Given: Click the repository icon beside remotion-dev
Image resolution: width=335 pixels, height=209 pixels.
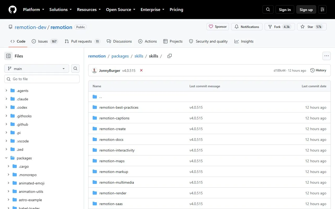Looking at the screenshot, I should pyautogui.click(x=10, y=27).
